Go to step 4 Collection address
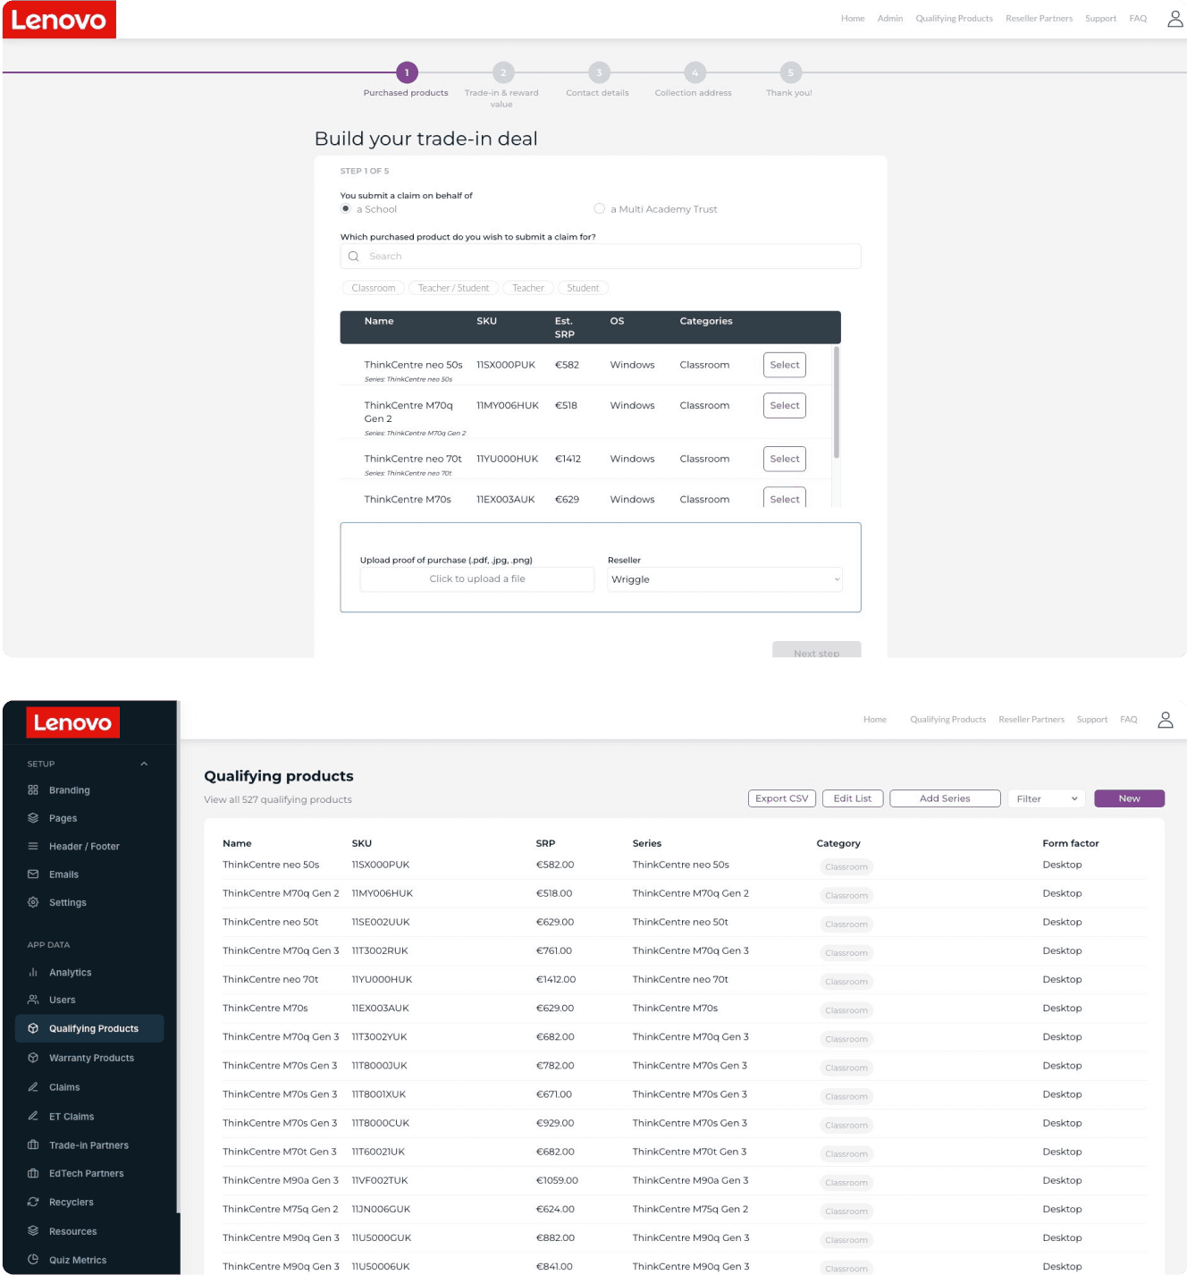This screenshot has width=1187, height=1275. click(695, 72)
